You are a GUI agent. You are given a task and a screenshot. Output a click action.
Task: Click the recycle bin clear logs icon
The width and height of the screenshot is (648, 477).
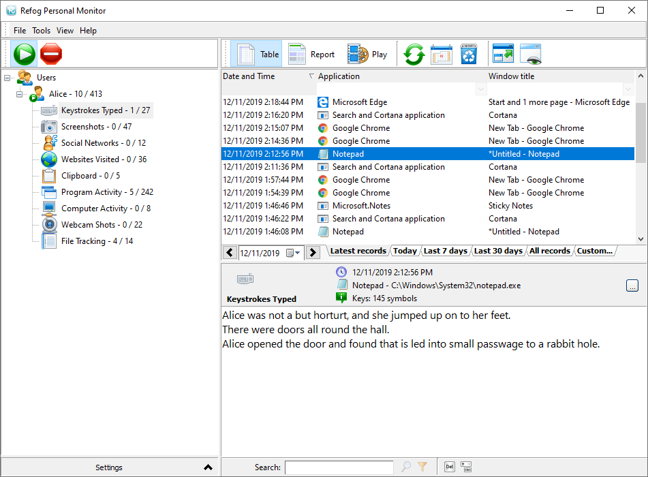click(x=469, y=54)
